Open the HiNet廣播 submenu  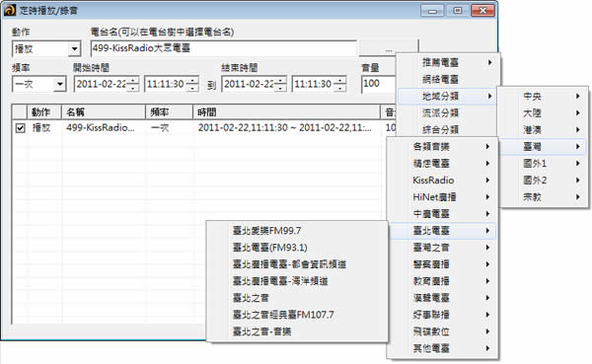click(442, 197)
